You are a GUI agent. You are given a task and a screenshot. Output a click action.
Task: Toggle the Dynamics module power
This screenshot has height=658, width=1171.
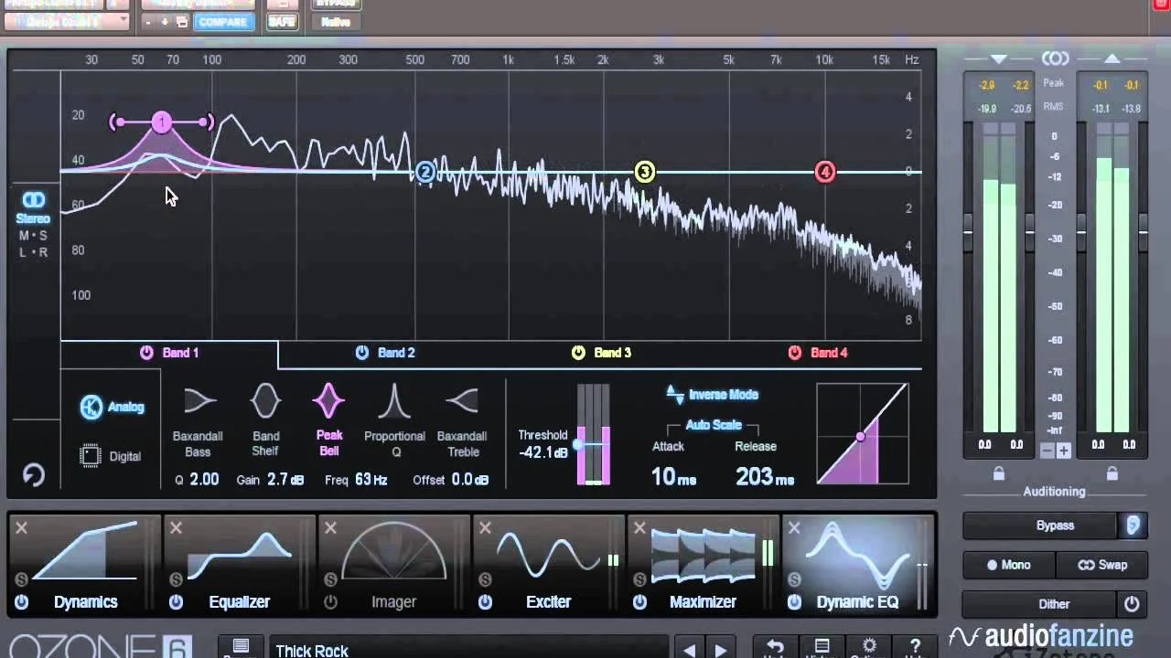[x=21, y=602]
